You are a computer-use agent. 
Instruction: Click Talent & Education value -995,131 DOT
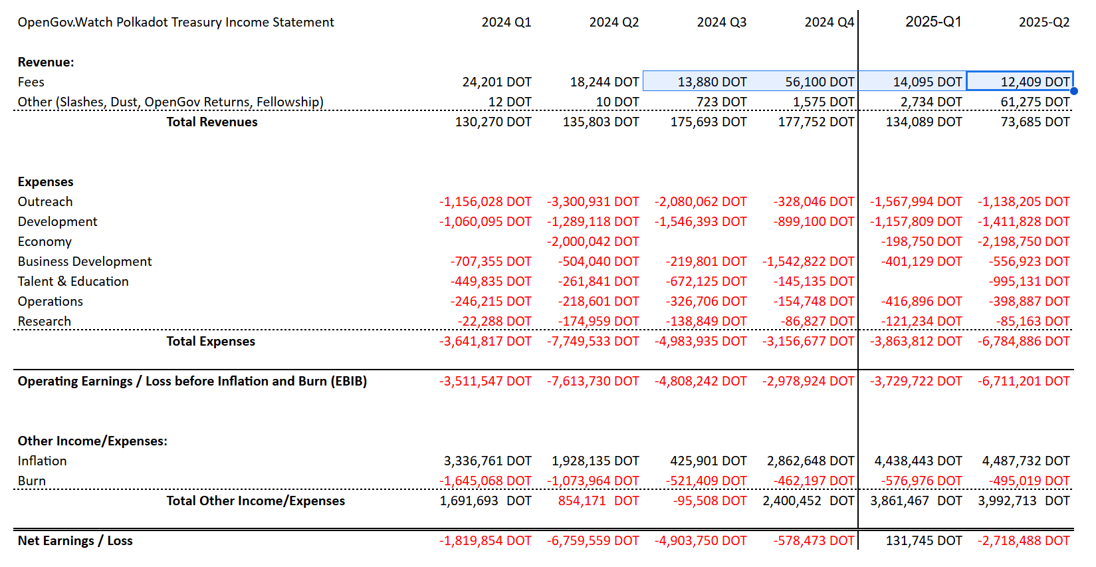[x=1029, y=281]
